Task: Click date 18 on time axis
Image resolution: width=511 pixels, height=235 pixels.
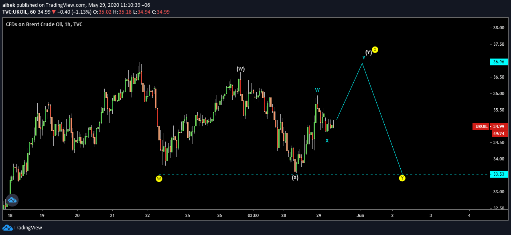Action: point(10,215)
